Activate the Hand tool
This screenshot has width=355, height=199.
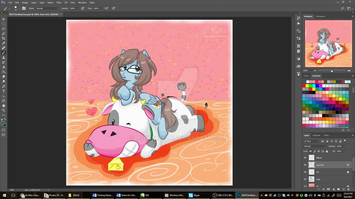coord(3,105)
